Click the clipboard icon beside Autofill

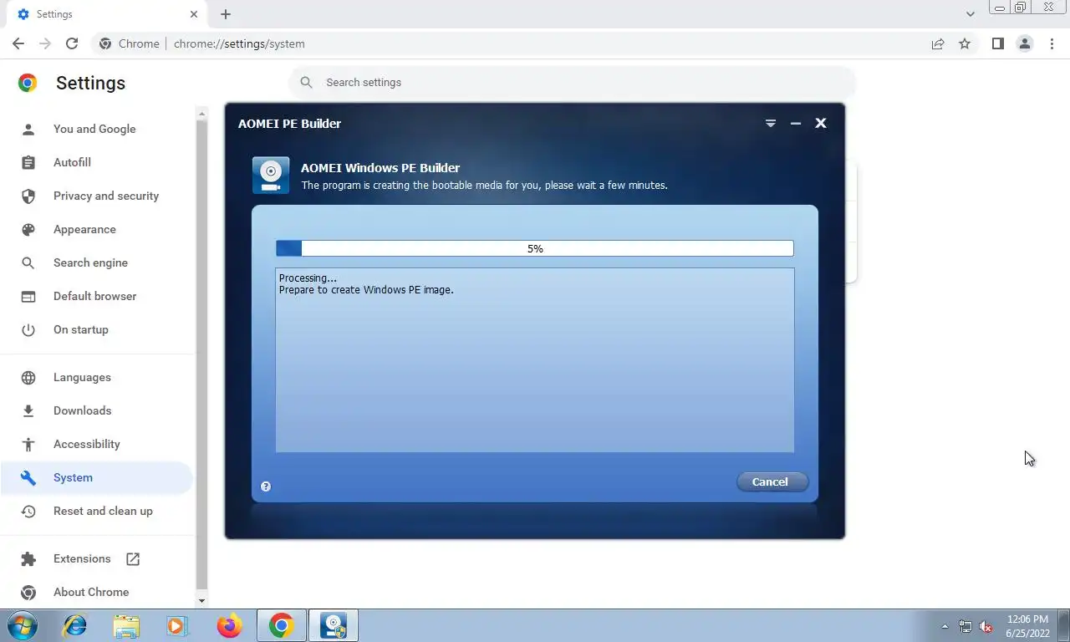pyautogui.click(x=28, y=162)
